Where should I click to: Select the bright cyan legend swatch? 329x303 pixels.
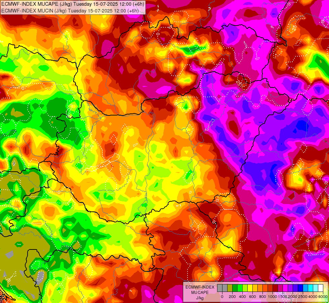pos(311,288)
